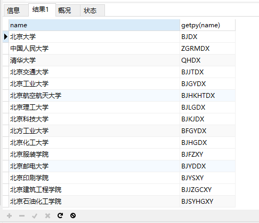Click the discard changes X icon

tap(47, 216)
